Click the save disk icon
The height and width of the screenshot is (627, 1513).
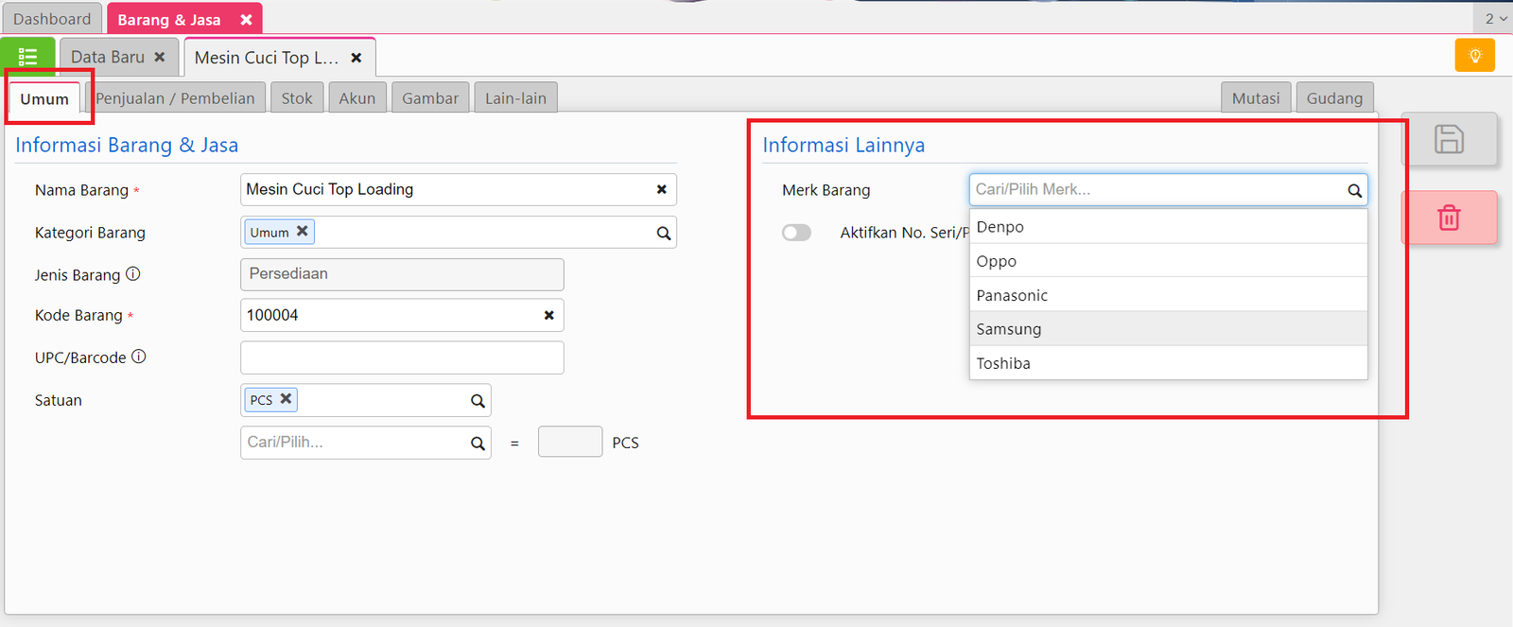click(1449, 140)
